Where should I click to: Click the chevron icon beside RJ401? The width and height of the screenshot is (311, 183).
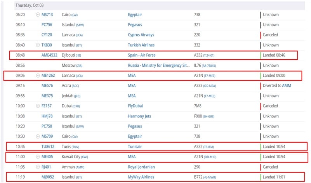click(x=38, y=167)
